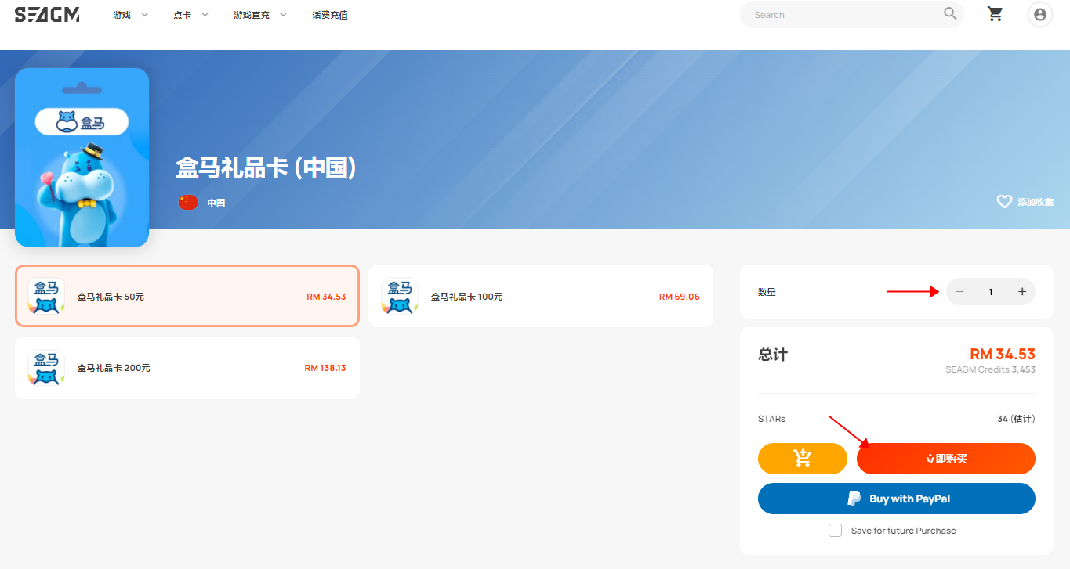Image resolution: width=1070 pixels, height=569 pixels.
Task: Click the 中国 region label
Action: point(216,203)
